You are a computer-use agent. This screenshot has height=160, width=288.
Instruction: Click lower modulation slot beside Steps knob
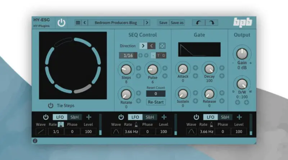[x=139, y=76]
